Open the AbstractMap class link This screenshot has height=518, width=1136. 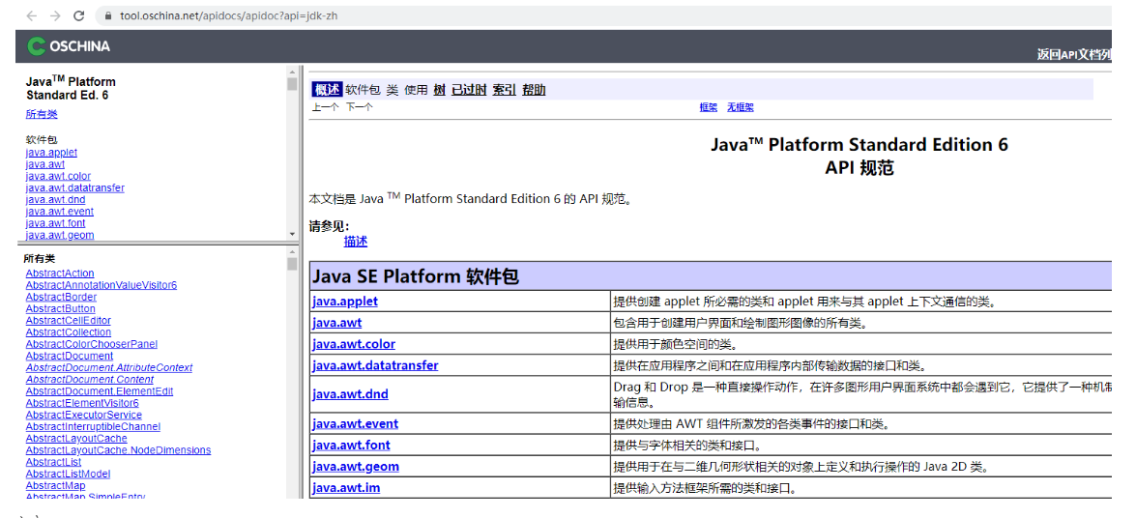(x=55, y=485)
